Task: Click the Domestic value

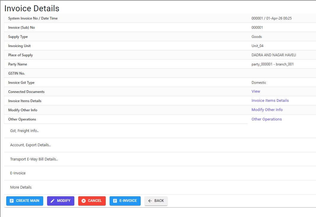Action: (259, 83)
